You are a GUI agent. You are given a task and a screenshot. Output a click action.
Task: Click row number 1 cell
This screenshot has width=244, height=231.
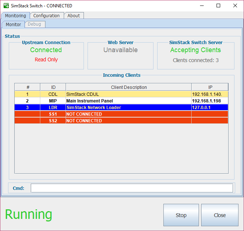coord(27,94)
